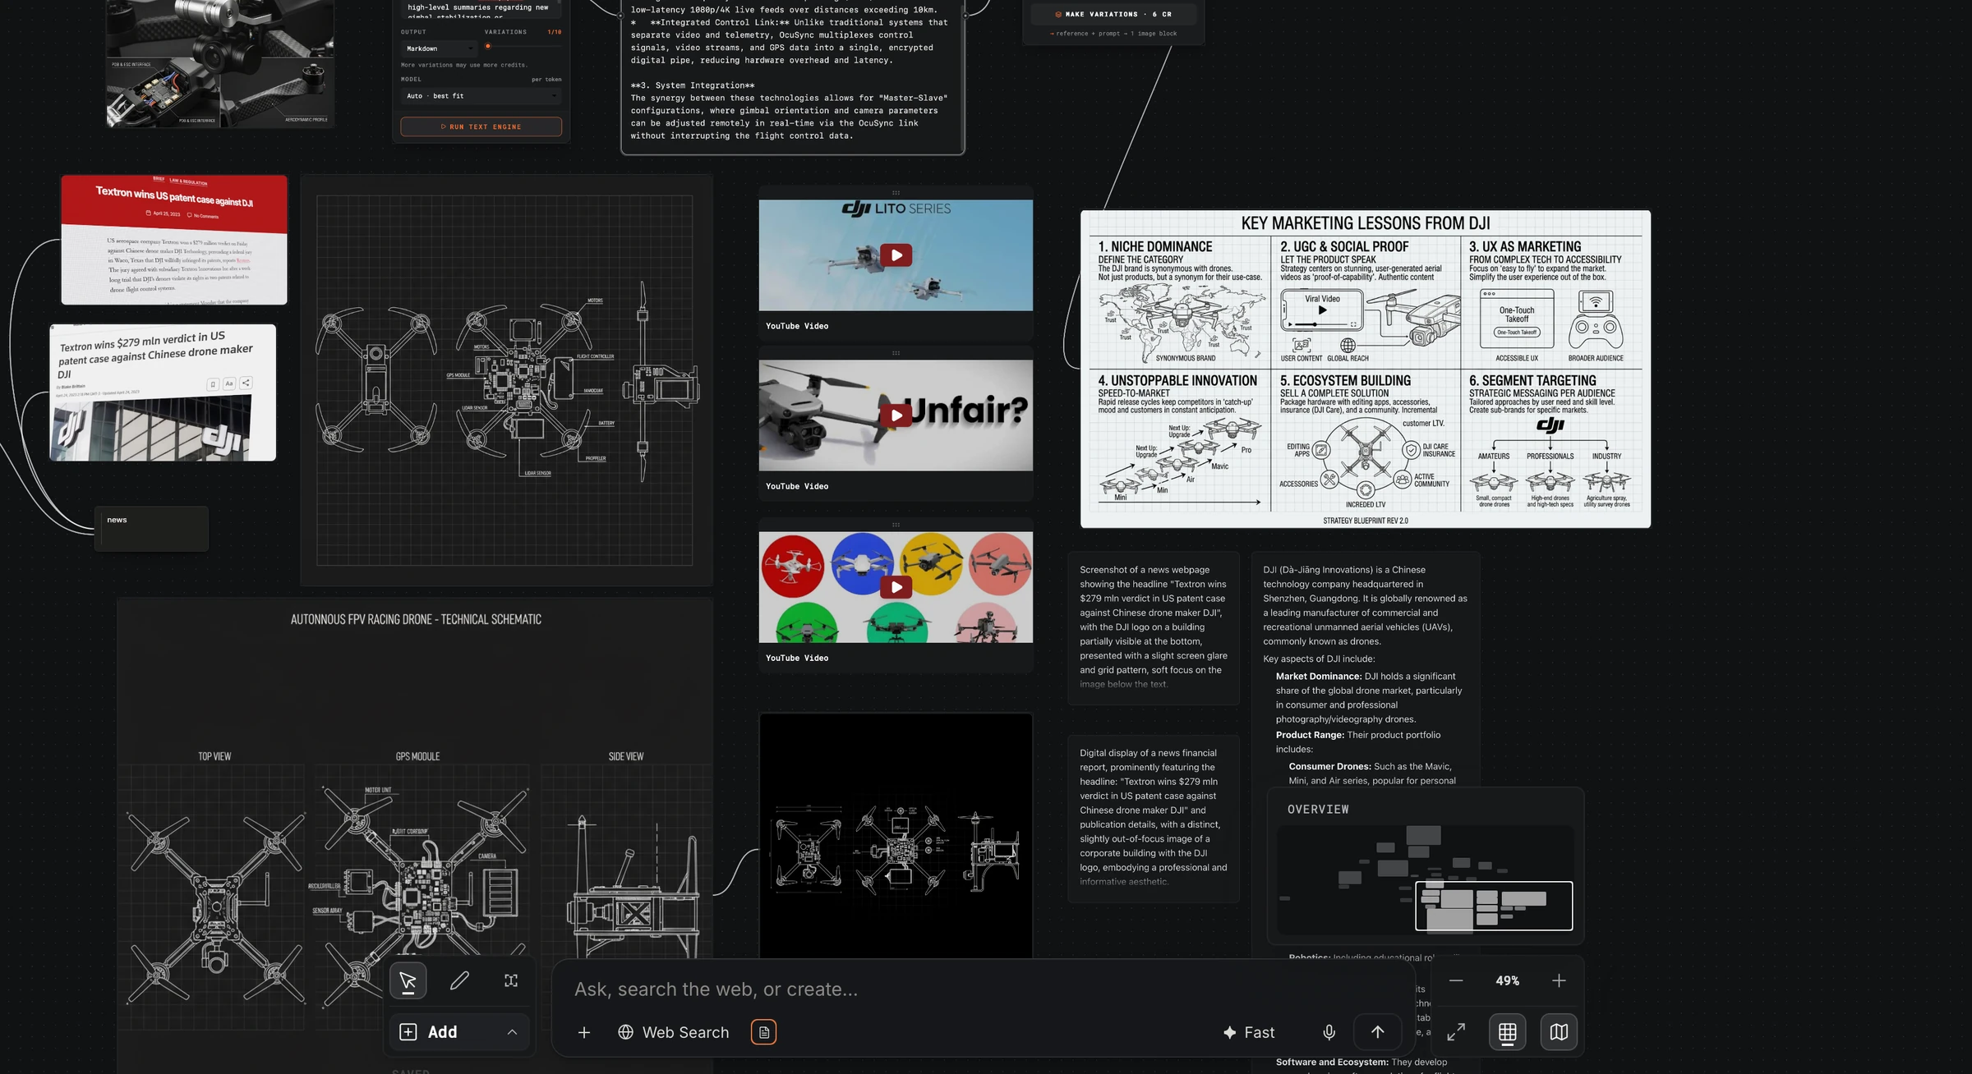Open the Fast model speed selector
The height and width of the screenshot is (1074, 1972).
tap(1249, 1032)
